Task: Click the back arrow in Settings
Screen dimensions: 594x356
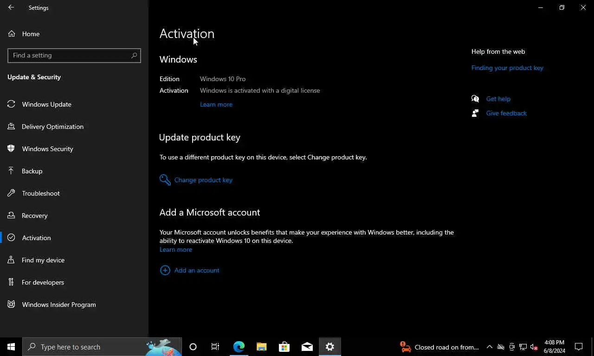Action: [x=11, y=7]
